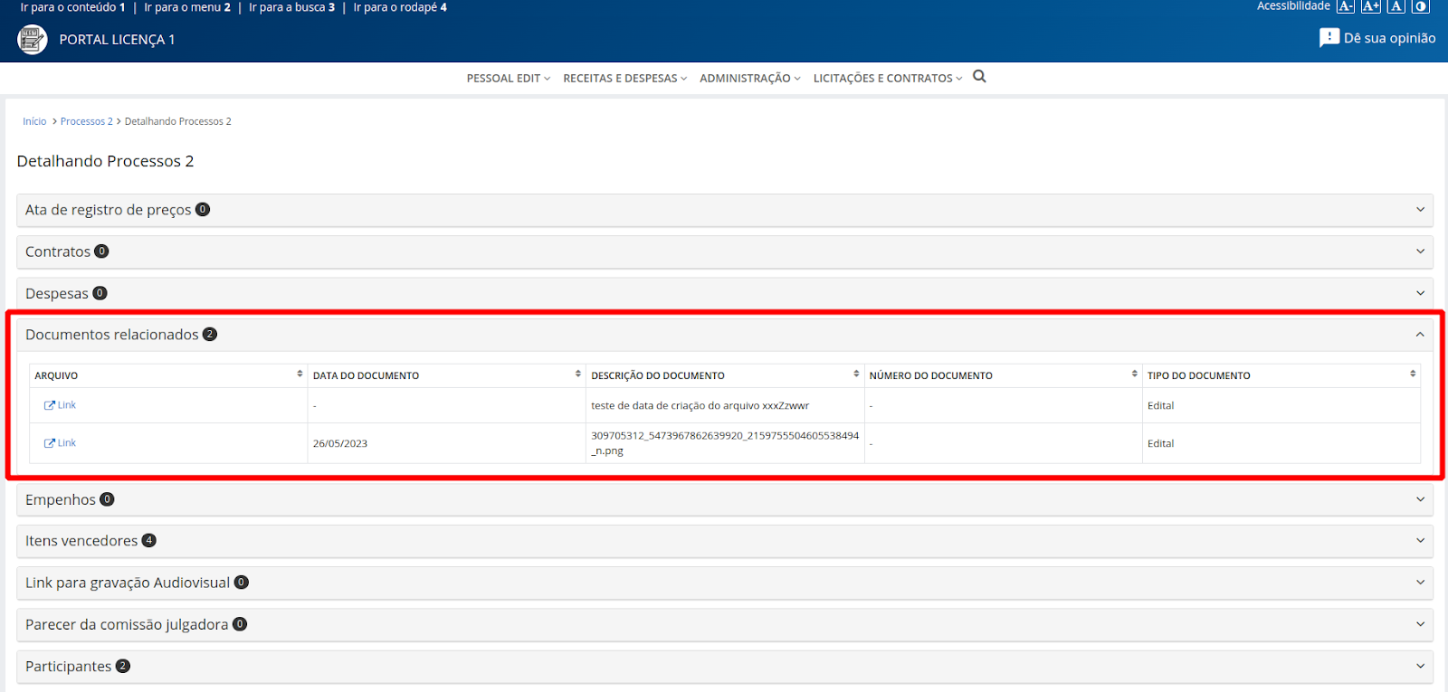Click Documentos relacionados count badge 2
The width and height of the screenshot is (1448, 692).
tap(210, 335)
